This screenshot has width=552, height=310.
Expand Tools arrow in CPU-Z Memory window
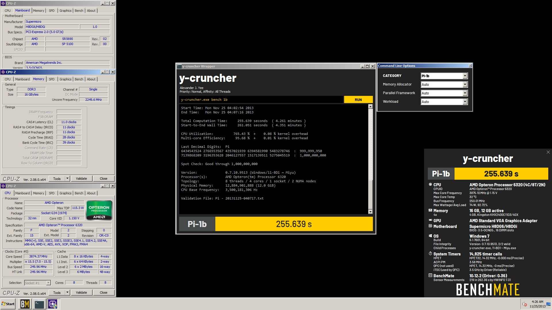68,179
